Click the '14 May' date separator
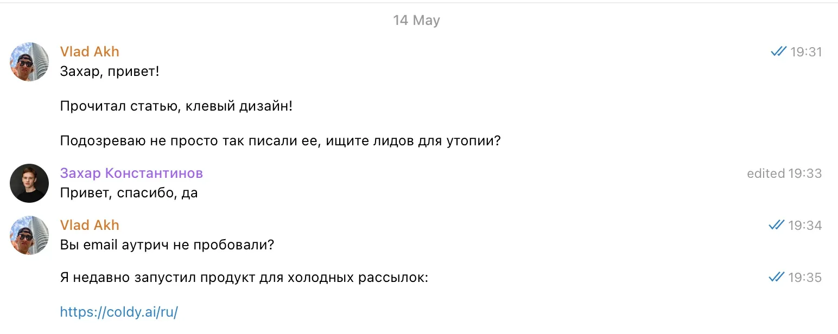Viewport: 838px width, 334px height. 416,20
